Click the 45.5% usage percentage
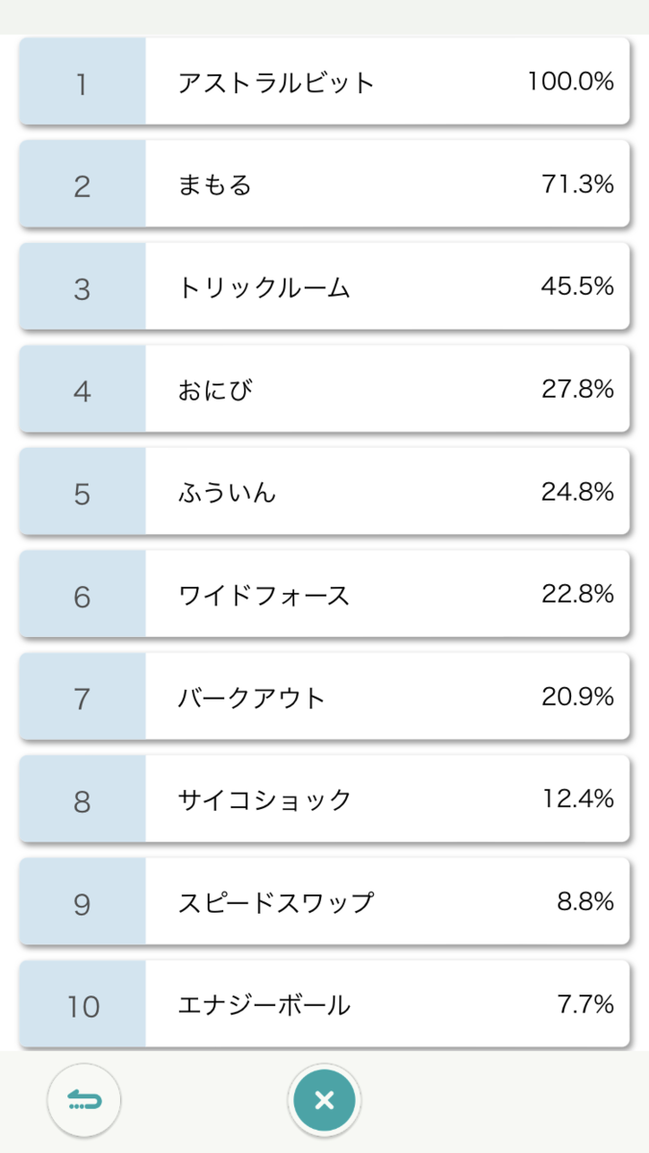 (578, 286)
